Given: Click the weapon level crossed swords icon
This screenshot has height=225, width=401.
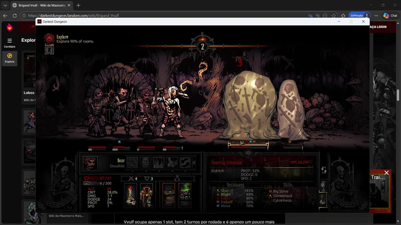Looking at the screenshot, I should [131, 179].
